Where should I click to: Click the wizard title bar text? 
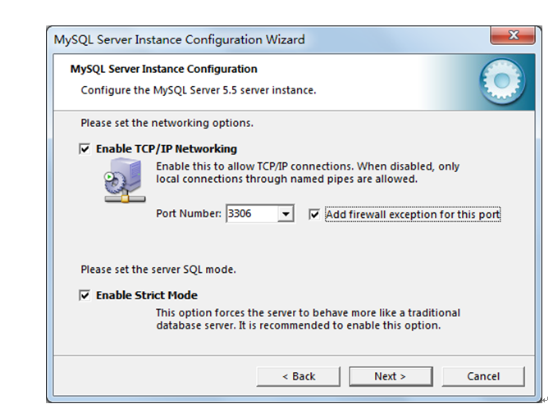pyautogui.click(x=179, y=39)
